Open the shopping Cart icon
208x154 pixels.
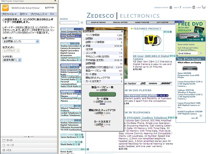click(203, 7)
